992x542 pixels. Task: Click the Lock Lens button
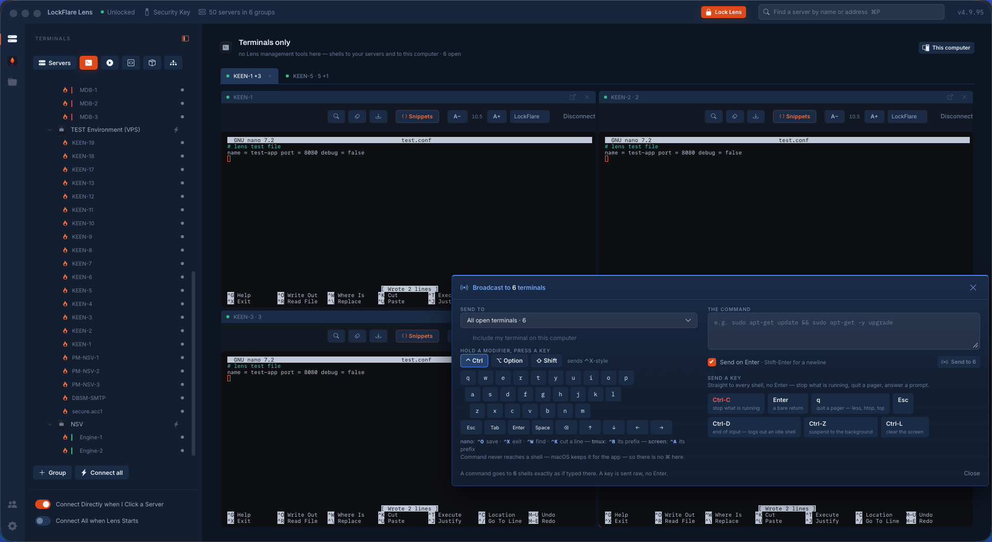click(723, 12)
